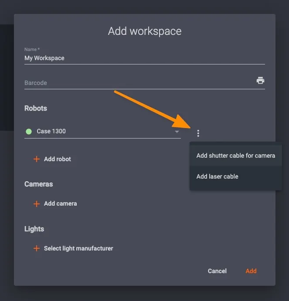
Task: Select Add laser cable option
Action: [x=235, y=176]
